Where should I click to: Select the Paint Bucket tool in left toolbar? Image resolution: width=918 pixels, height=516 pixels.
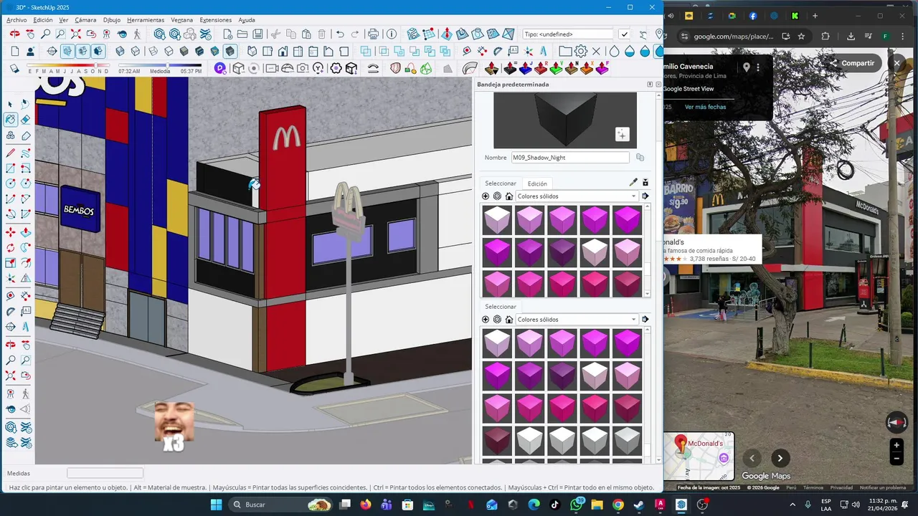(11, 120)
